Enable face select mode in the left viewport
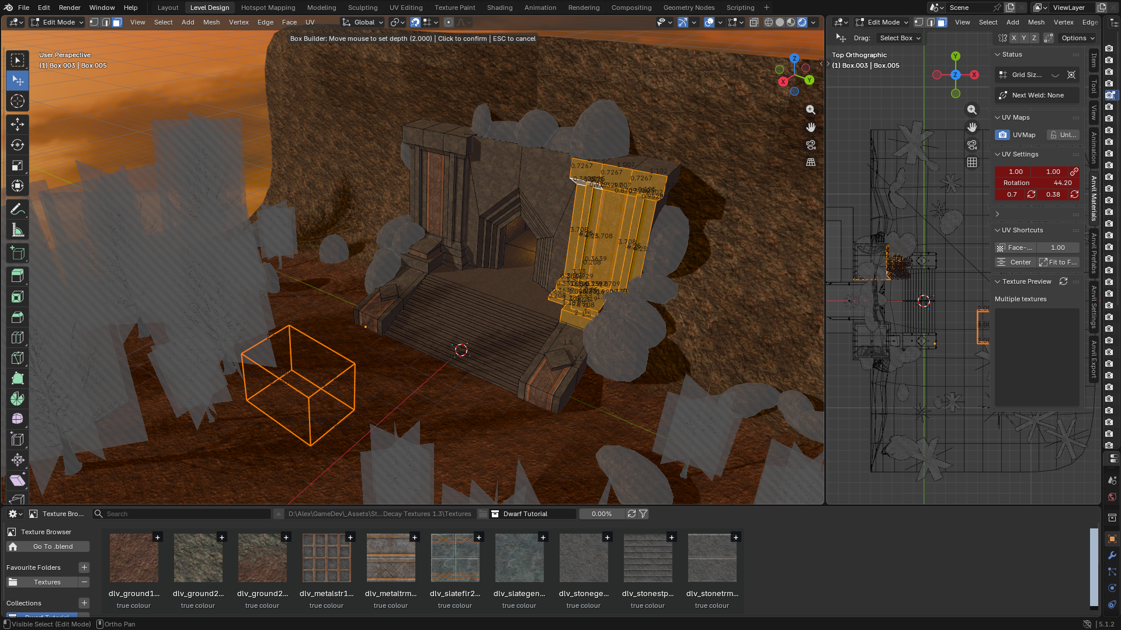 click(x=117, y=22)
